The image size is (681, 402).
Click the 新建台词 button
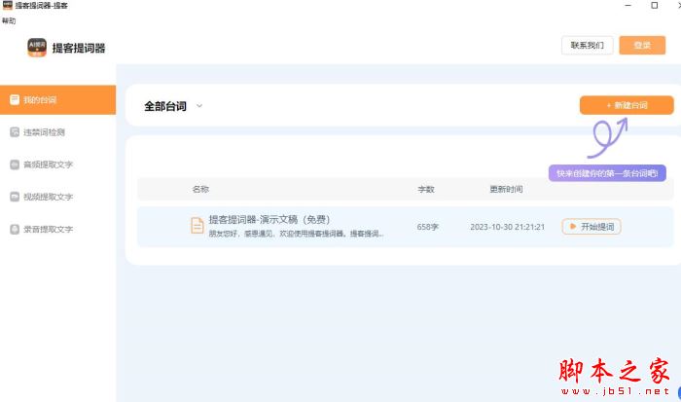[x=627, y=105]
